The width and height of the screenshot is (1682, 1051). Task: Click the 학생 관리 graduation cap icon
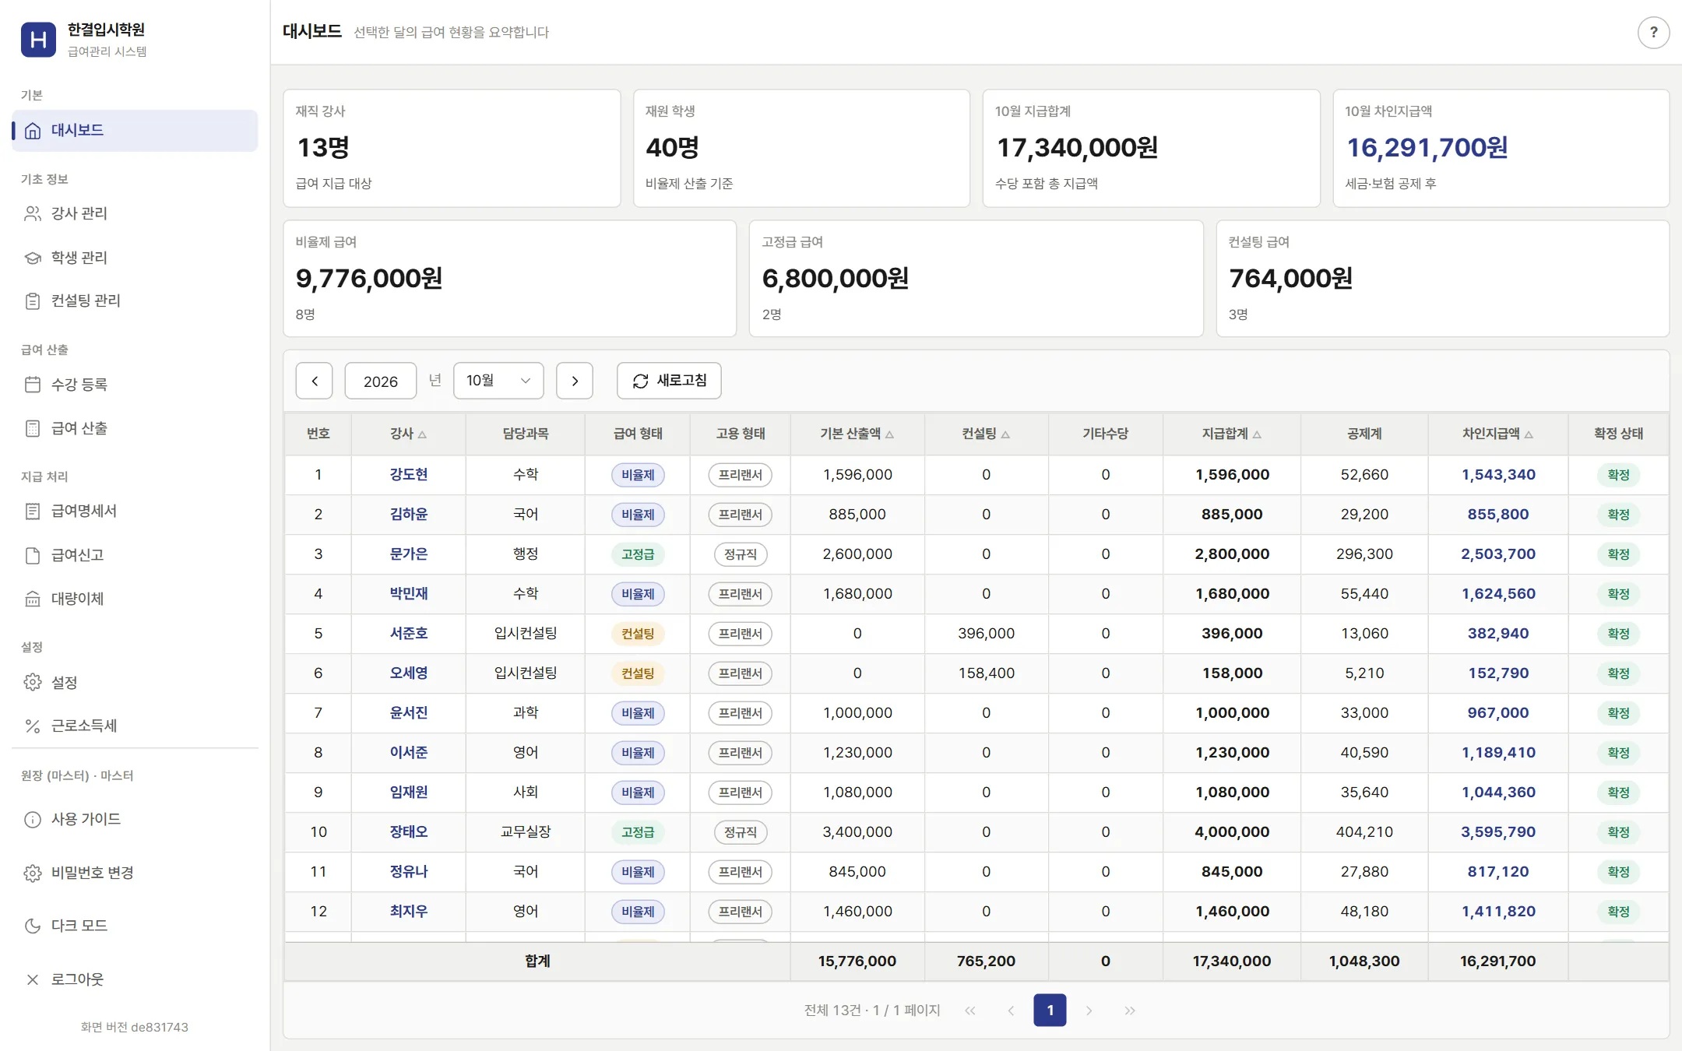coord(33,258)
